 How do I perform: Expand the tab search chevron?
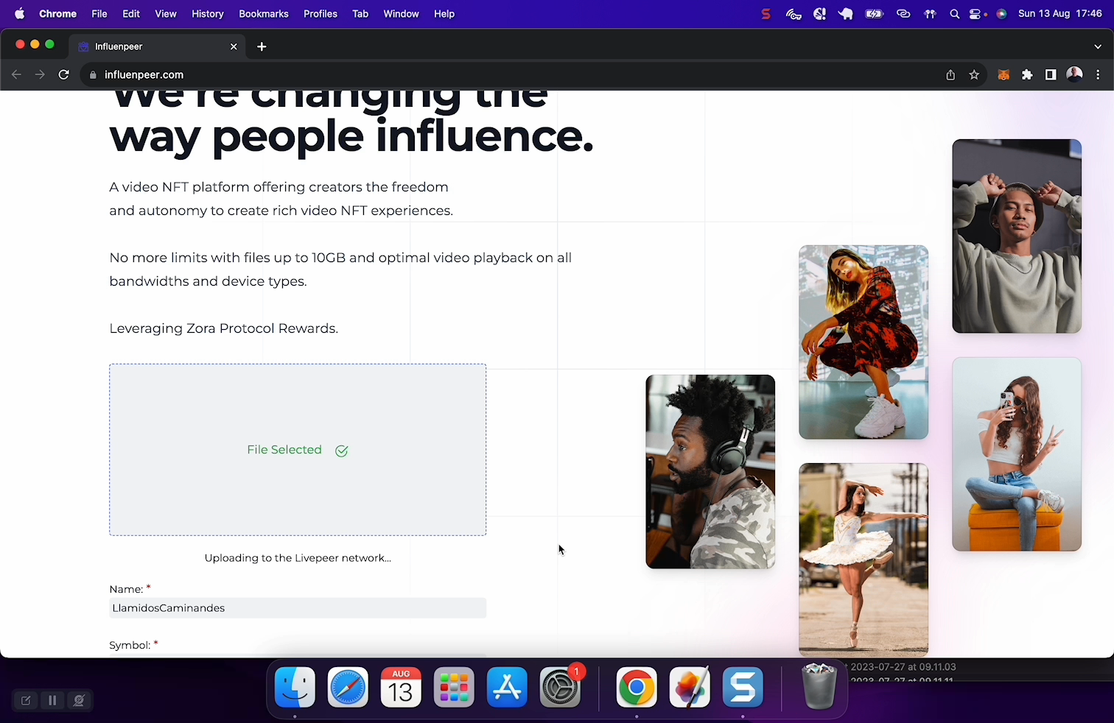(1098, 46)
